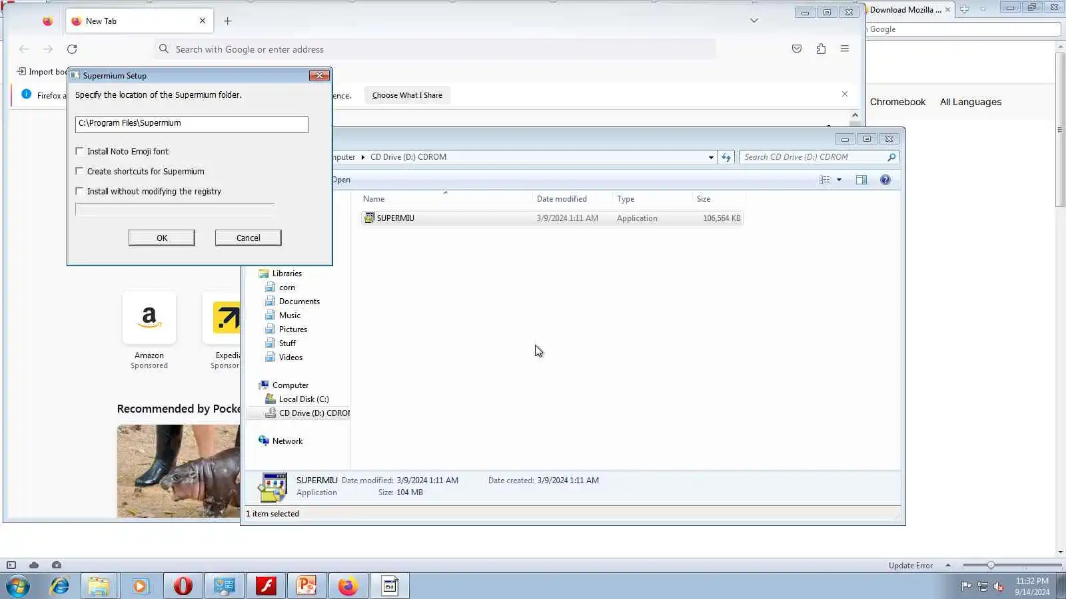Select Computer in the navigation pane
Screen dimensions: 1066x599
coord(290,385)
